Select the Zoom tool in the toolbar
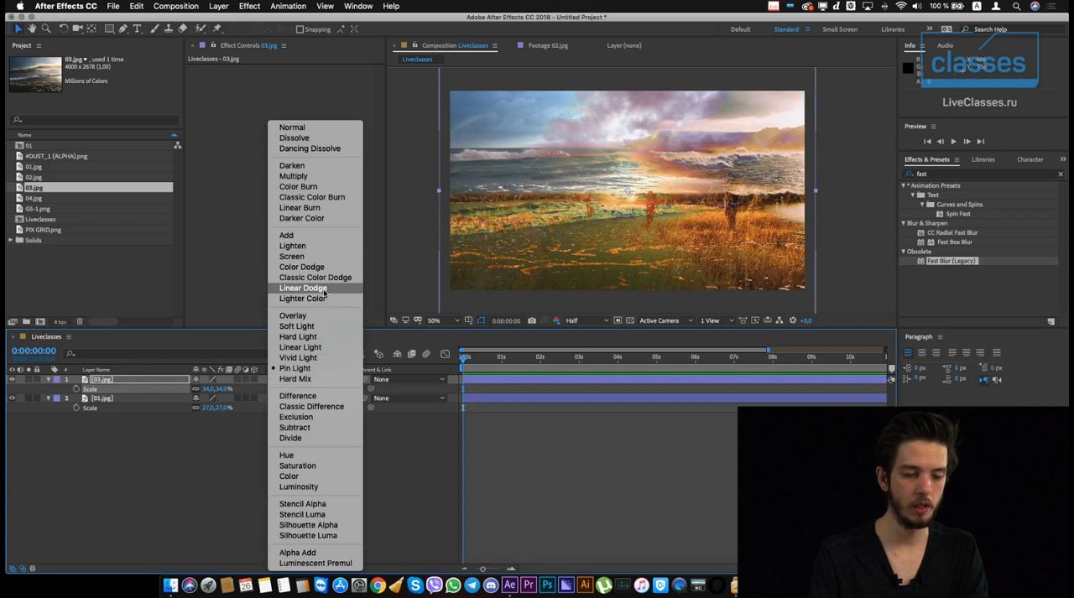The height and width of the screenshot is (598, 1074). click(x=46, y=29)
